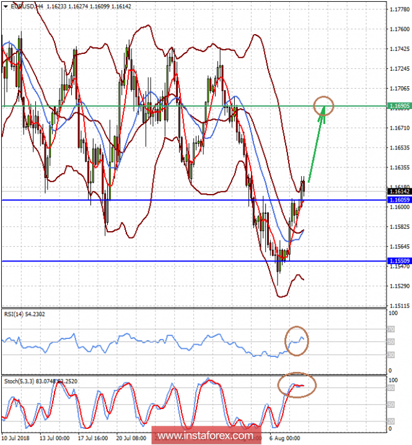Click the 1.17065 price axis label
The image size is (412, 445).
coord(400,89)
